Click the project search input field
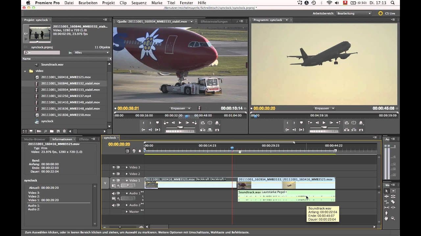This screenshot has width=421, height=236. (x=41, y=52)
